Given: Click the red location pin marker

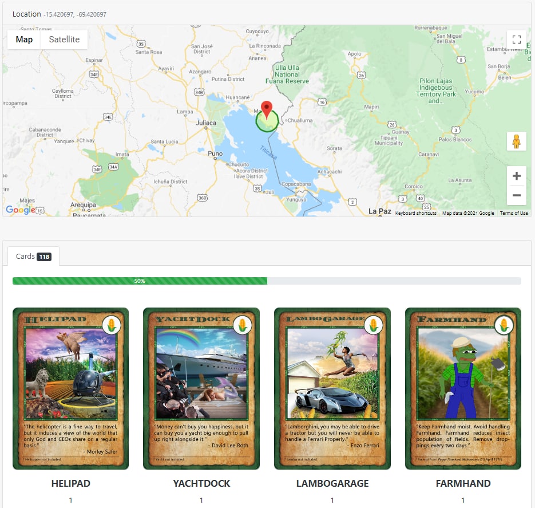Looking at the screenshot, I should (x=267, y=110).
